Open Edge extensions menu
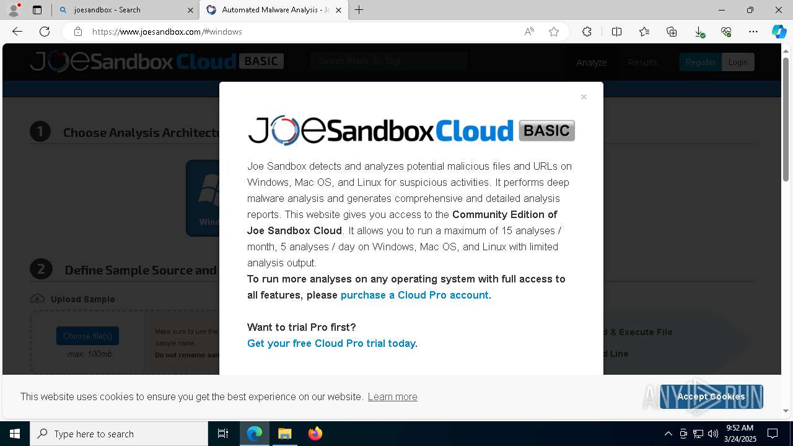The width and height of the screenshot is (793, 446). pos(587,32)
